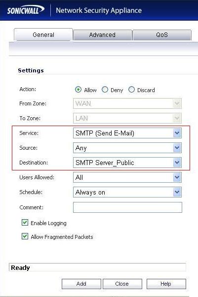Switch to the Advanced tab
Screen dimensions: 198x297
tap(103, 35)
